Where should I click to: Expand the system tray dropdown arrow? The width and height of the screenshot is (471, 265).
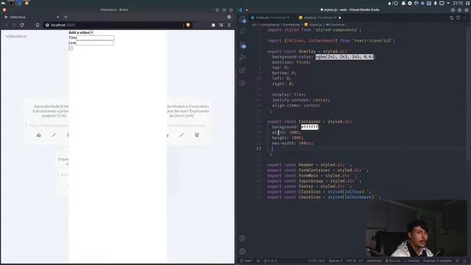click(x=448, y=3)
